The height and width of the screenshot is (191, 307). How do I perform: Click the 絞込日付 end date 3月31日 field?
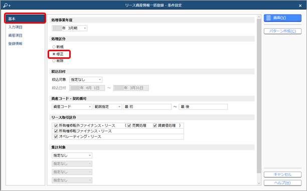click(131, 88)
